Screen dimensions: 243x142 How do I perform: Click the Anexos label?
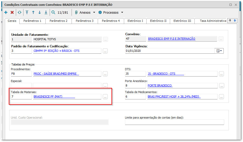tap(85, 13)
